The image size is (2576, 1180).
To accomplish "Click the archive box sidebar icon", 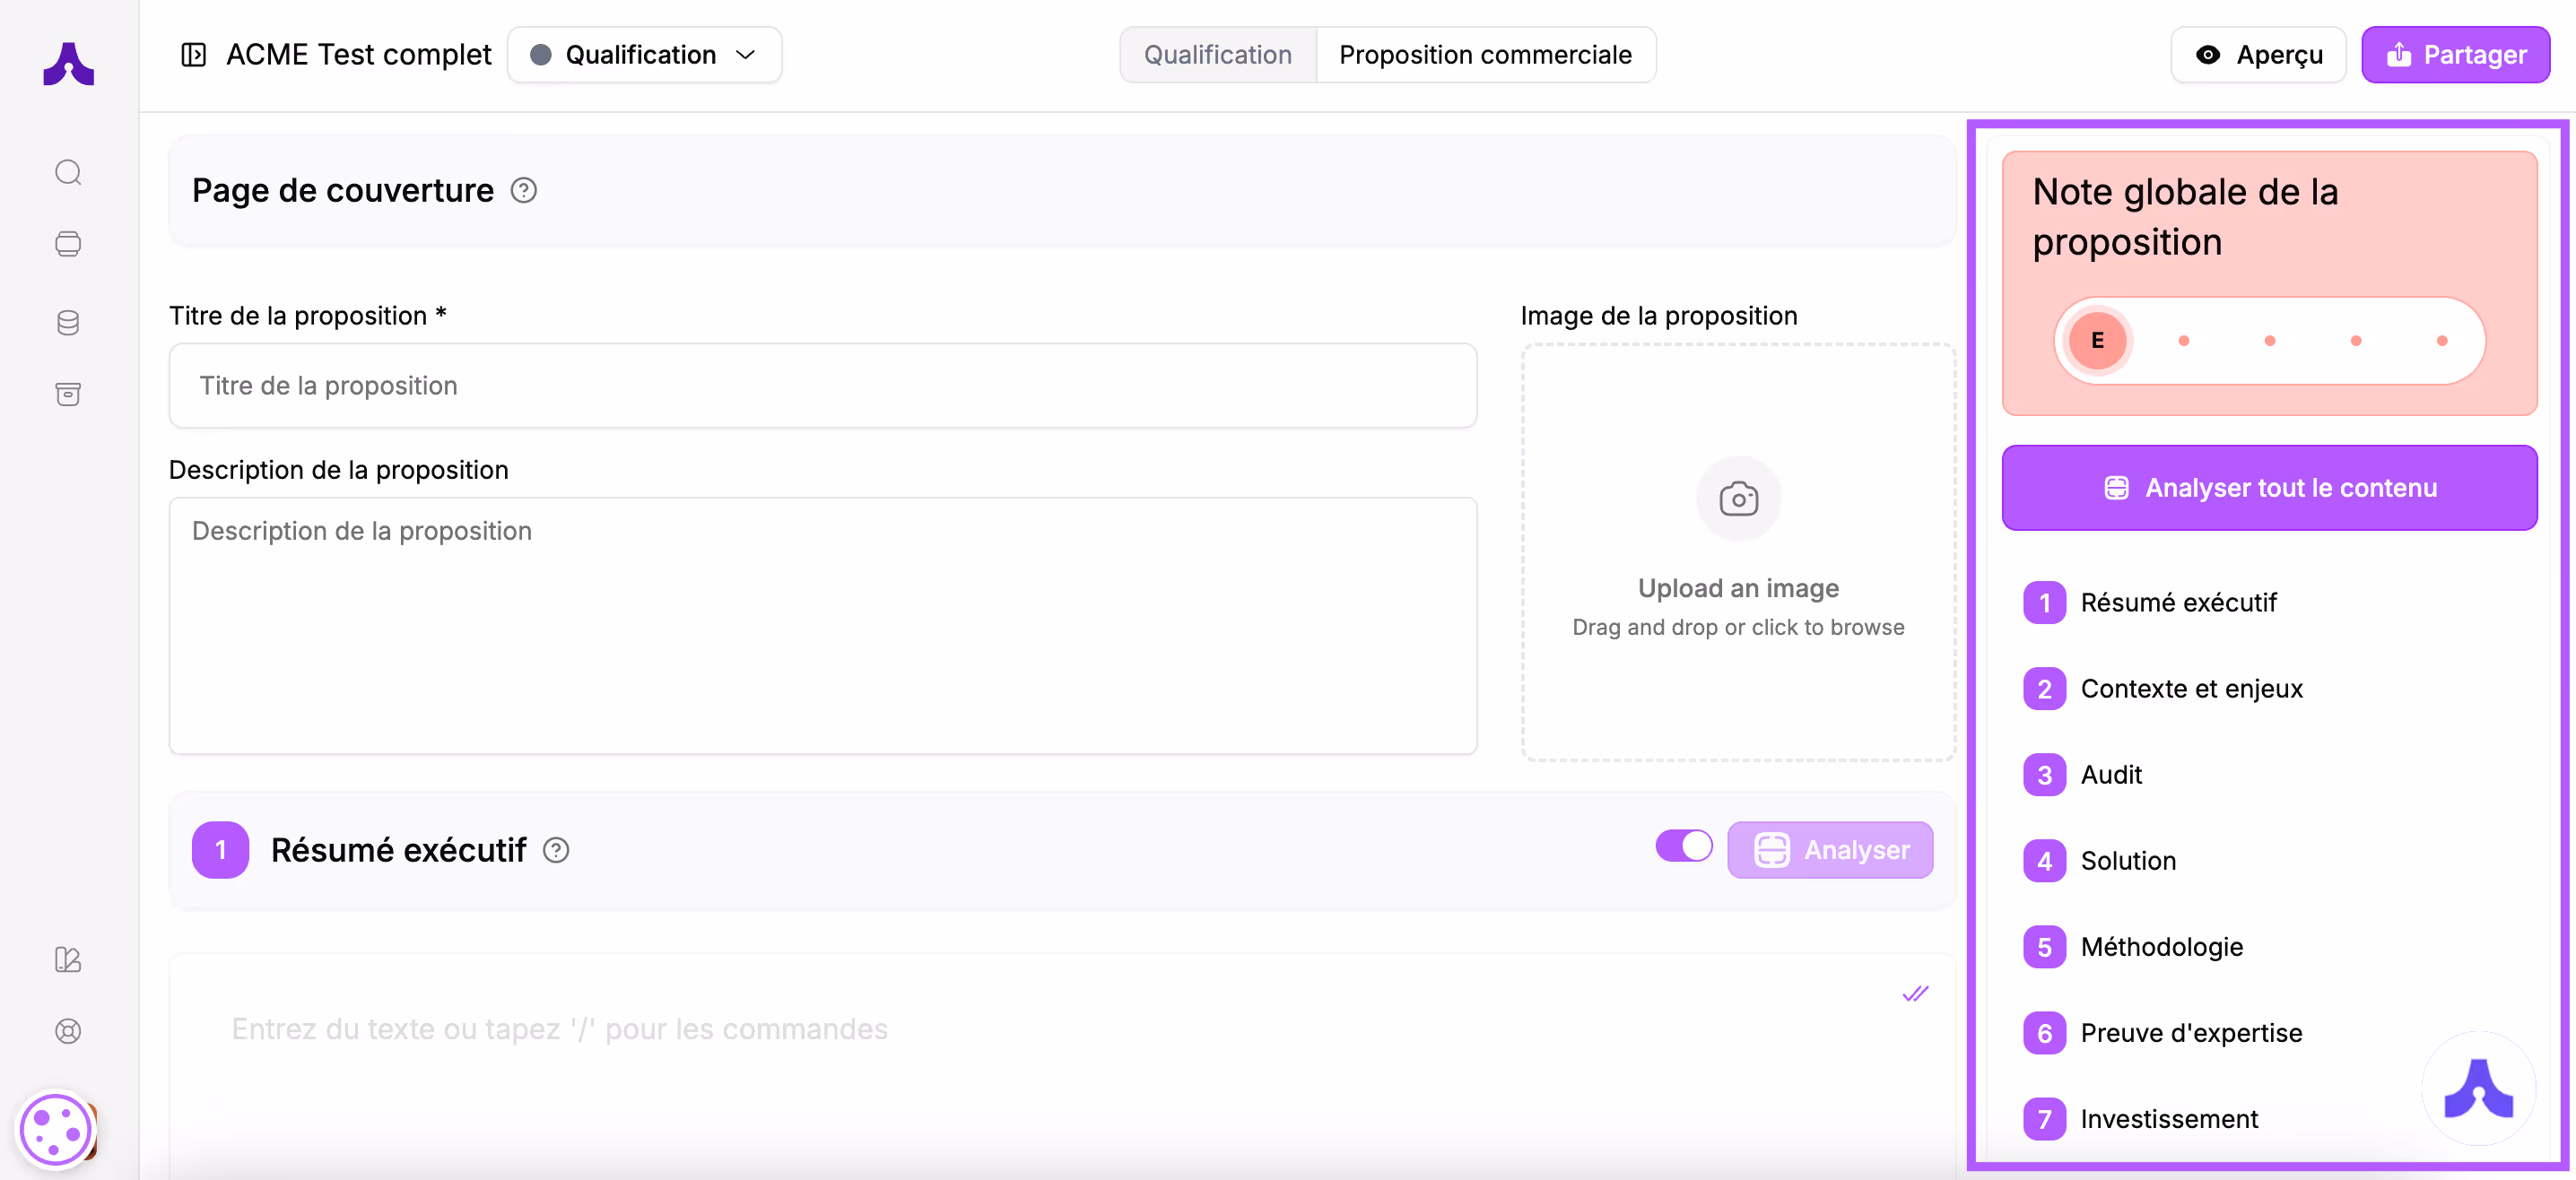I will click(x=68, y=394).
